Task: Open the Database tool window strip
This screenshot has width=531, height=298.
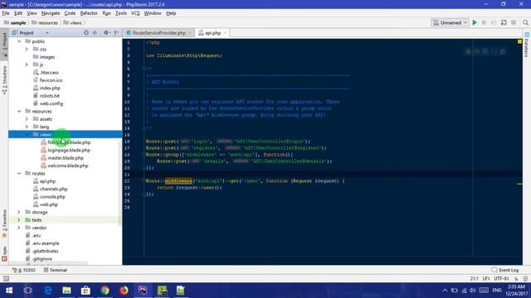Action: click(x=527, y=45)
